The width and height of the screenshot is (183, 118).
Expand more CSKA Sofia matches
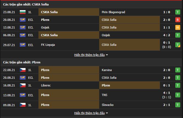click(x=91, y=55)
